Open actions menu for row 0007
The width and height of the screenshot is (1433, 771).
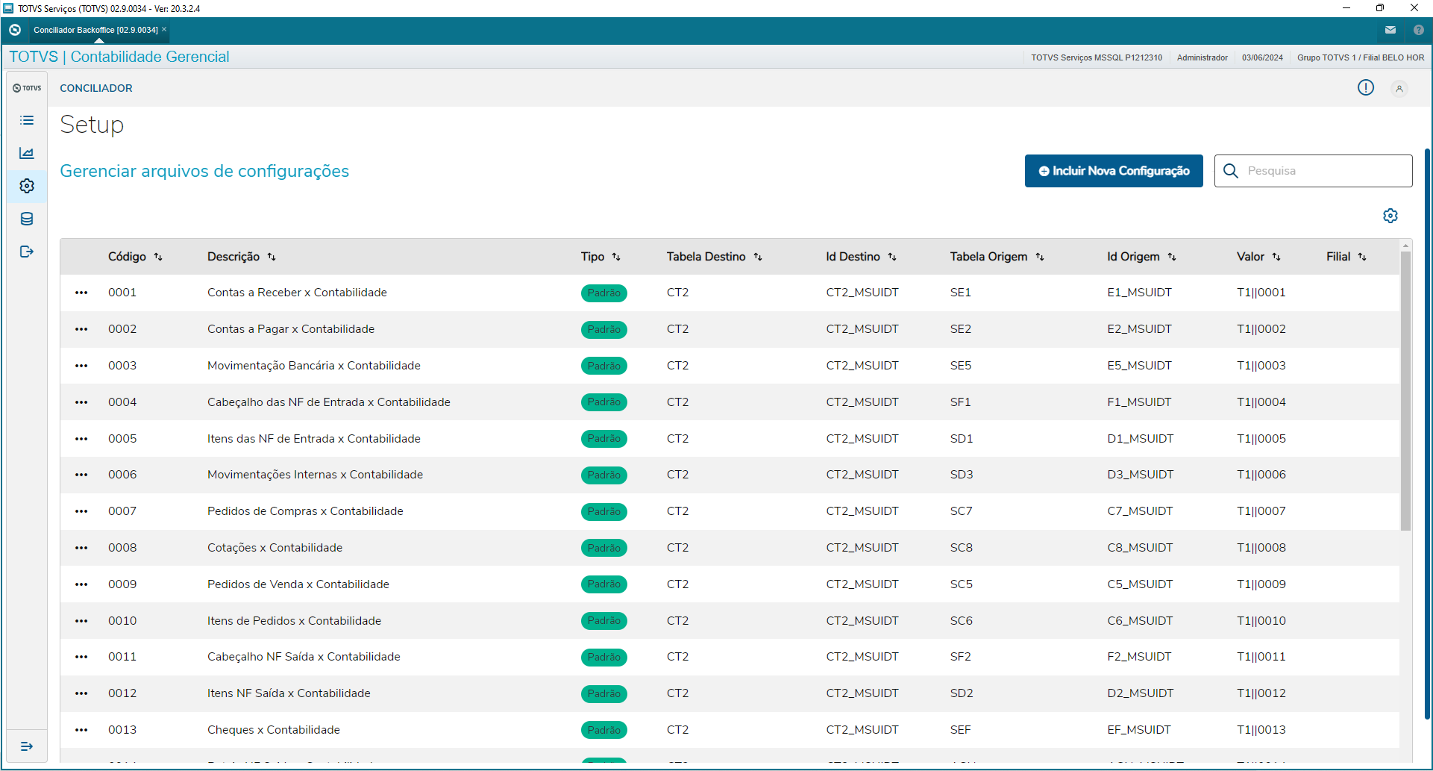81,511
